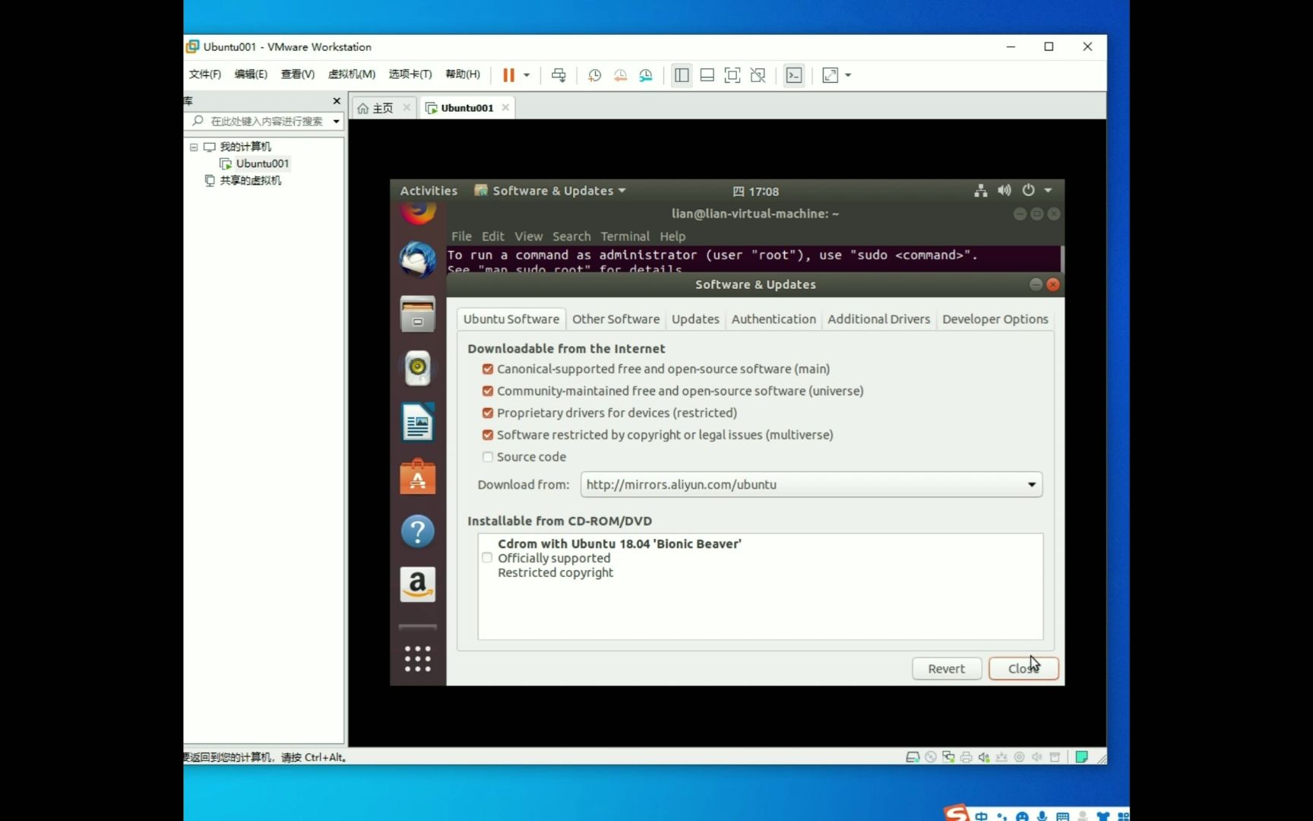Open the 帮助(H) menu
The image size is (1313, 821).
463,74
